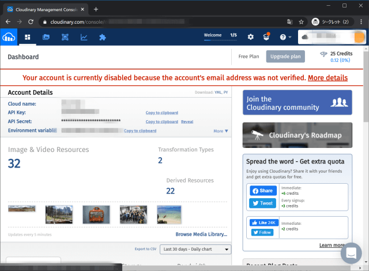Click the Facebook Like 24K button
This screenshot has height=271, width=369.
click(264, 222)
